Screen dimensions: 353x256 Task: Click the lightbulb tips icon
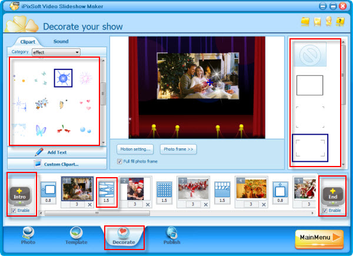[x=328, y=21]
